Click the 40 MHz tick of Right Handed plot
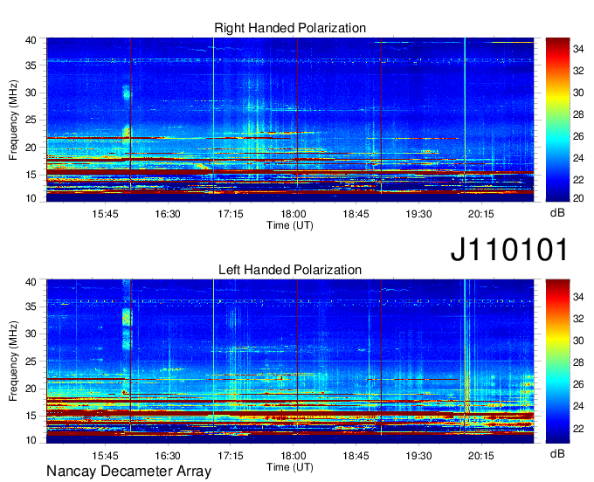Viewport: 594px width, 482px height. (x=31, y=40)
